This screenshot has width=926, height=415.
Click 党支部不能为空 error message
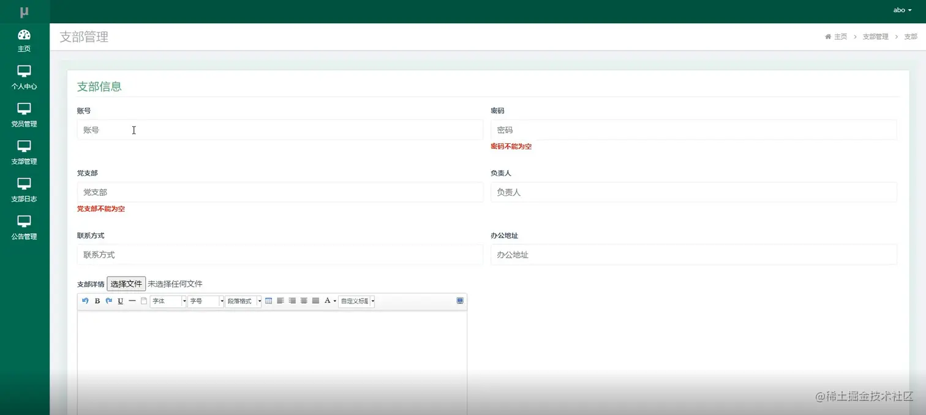tap(101, 209)
